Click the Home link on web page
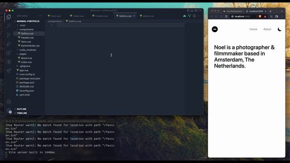 [253, 29]
